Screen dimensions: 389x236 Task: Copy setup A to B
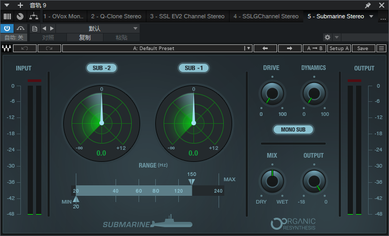tap(315, 48)
